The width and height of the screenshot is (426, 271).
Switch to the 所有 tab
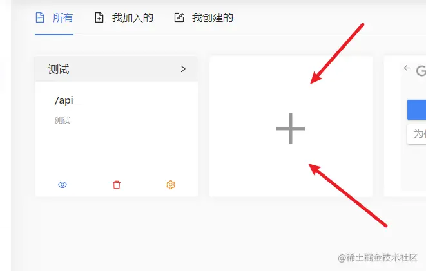point(54,17)
